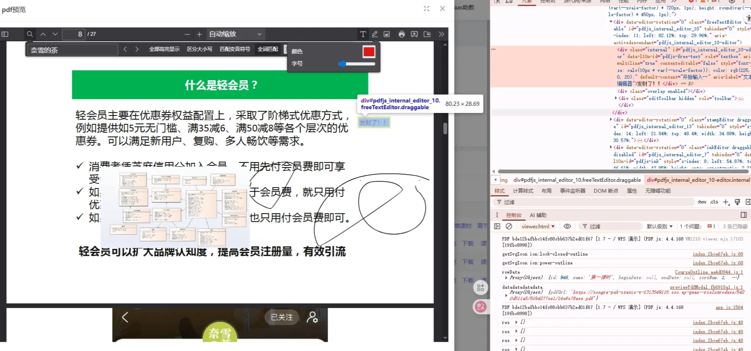Switch to 计算样式 tab
The image size is (751, 351).
[523, 191]
